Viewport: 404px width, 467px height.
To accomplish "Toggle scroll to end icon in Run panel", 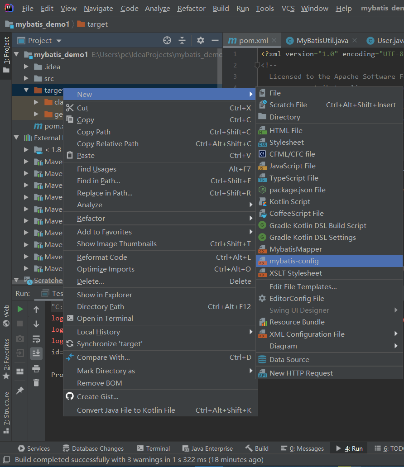I will pyautogui.click(x=36, y=353).
